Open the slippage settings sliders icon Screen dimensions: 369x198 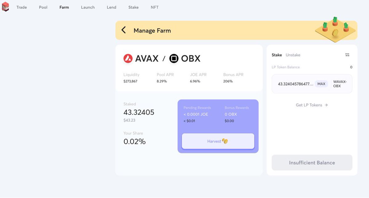coord(347,55)
